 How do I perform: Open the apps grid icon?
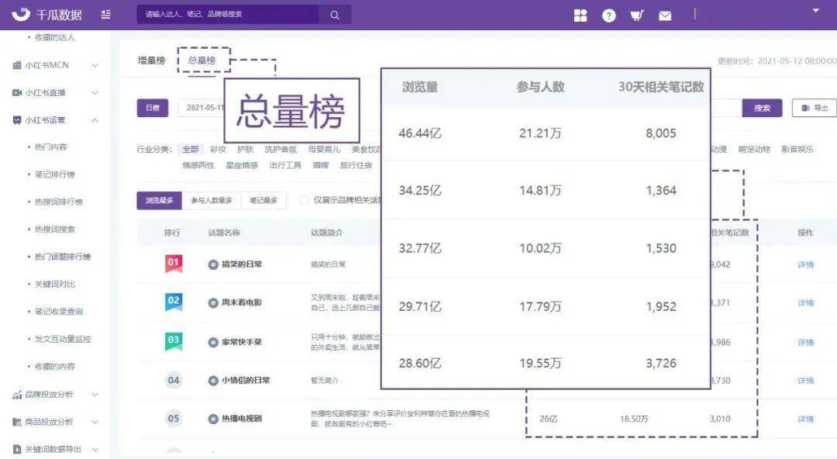click(x=580, y=16)
